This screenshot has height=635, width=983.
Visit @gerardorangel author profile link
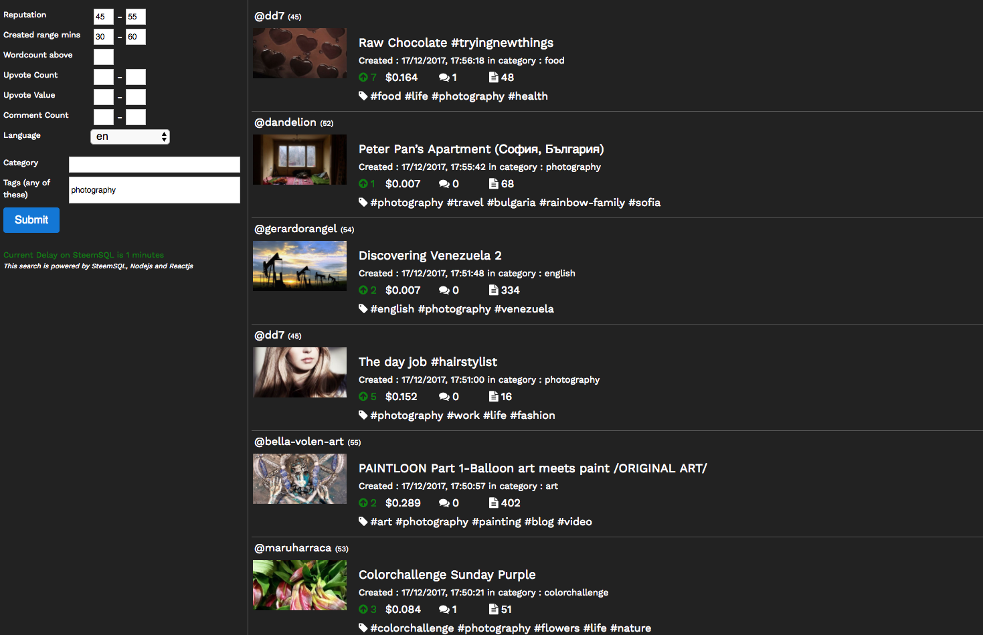point(296,229)
